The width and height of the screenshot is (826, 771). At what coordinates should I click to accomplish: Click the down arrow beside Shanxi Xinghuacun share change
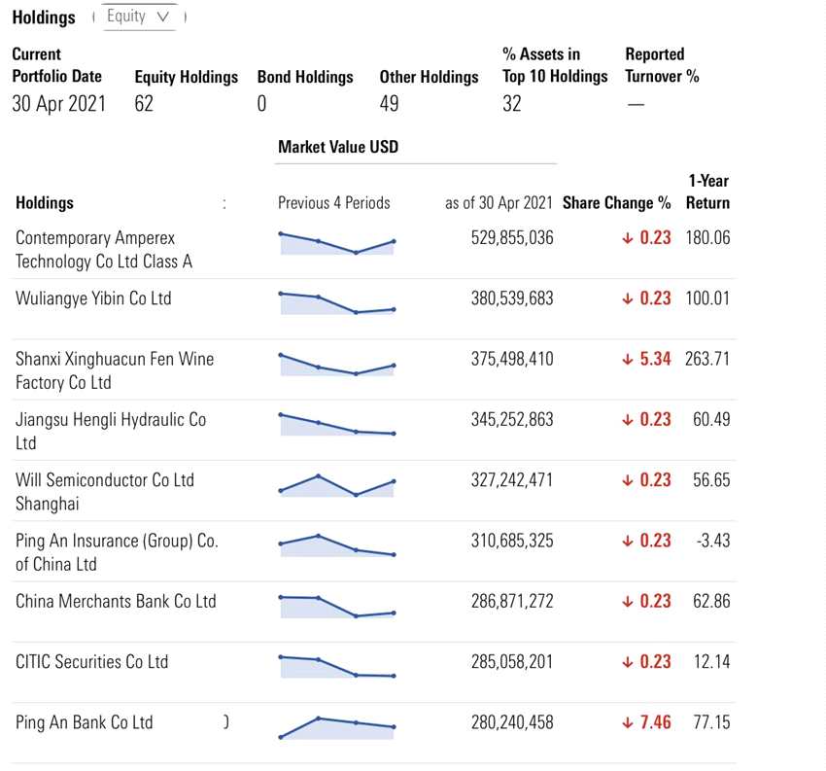click(628, 360)
